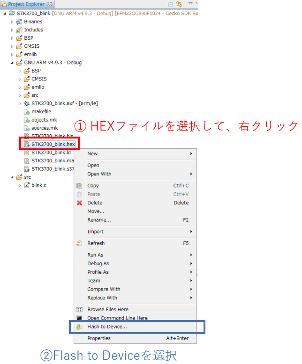Expand the Binaries tree node
302x364 pixels.
(13, 22)
